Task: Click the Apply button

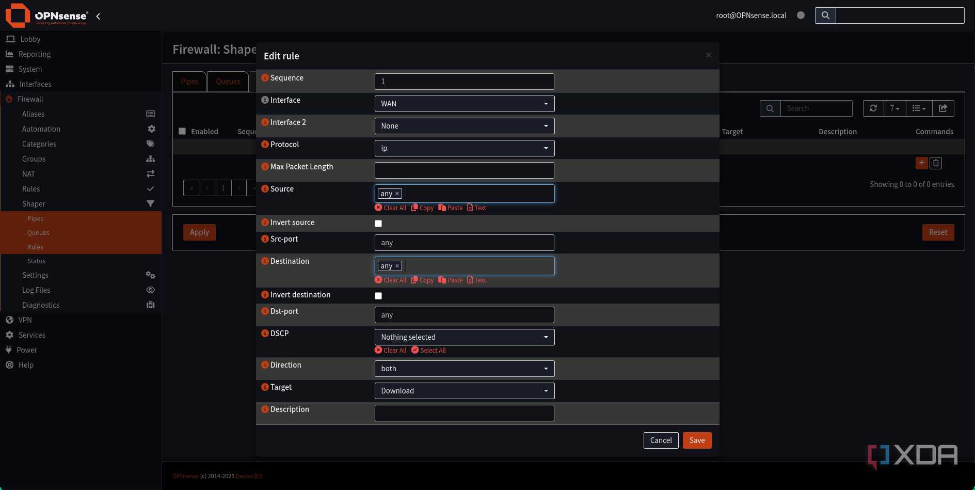Action: pyautogui.click(x=199, y=232)
